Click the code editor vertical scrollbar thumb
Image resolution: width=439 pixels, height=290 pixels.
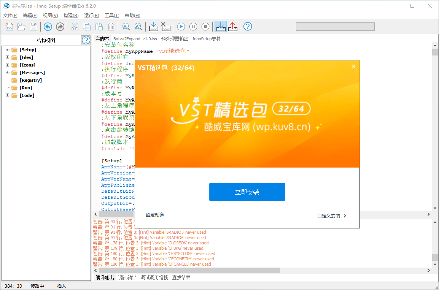435,52
